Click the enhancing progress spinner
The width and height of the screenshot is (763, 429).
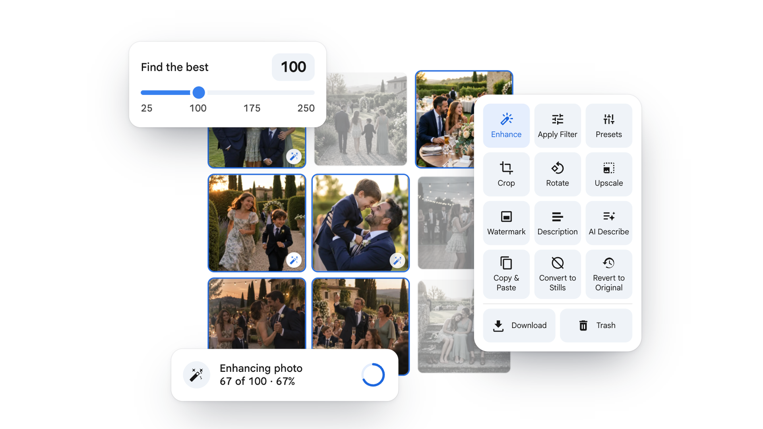tap(373, 375)
